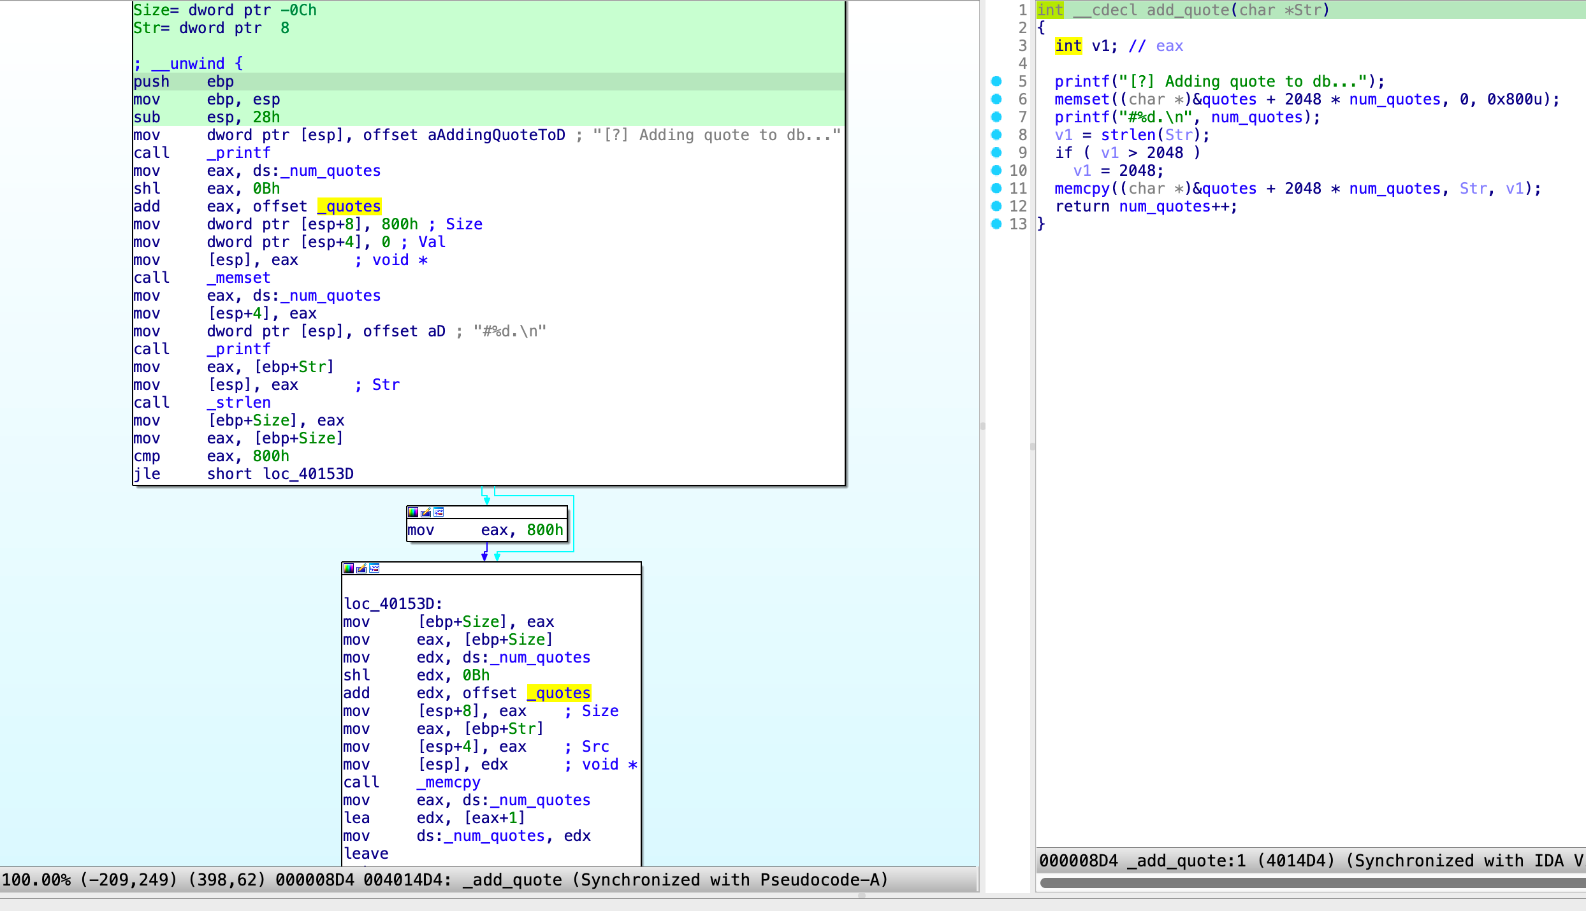
Task: Toggle breakpoint dot on pseudocode line 12
Action: tap(996, 206)
